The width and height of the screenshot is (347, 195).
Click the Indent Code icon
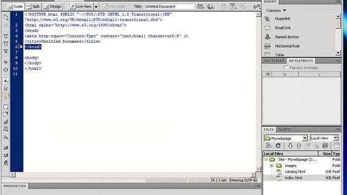(6, 147)
